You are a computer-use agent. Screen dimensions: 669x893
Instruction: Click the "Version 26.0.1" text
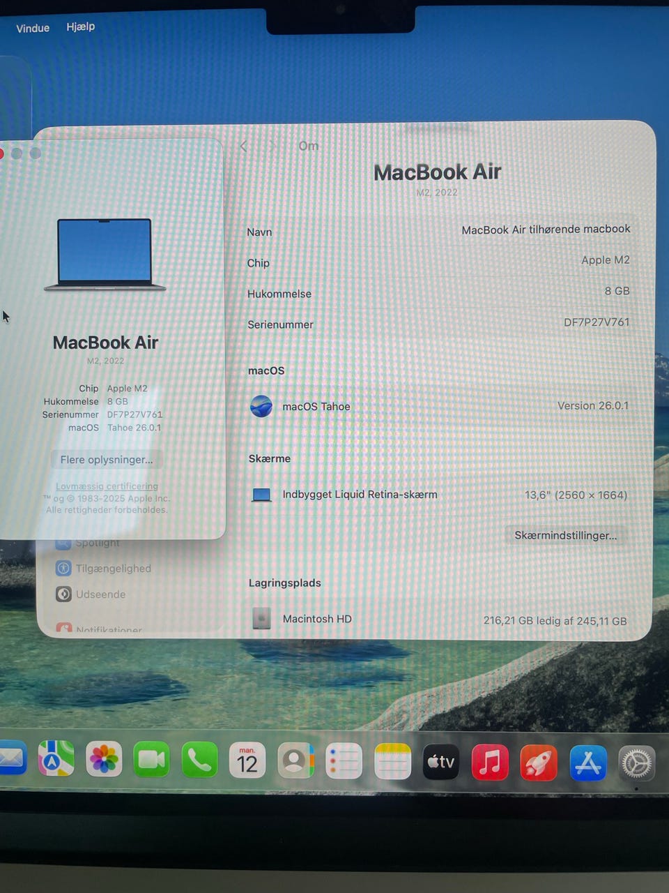[x=593, y=405]
